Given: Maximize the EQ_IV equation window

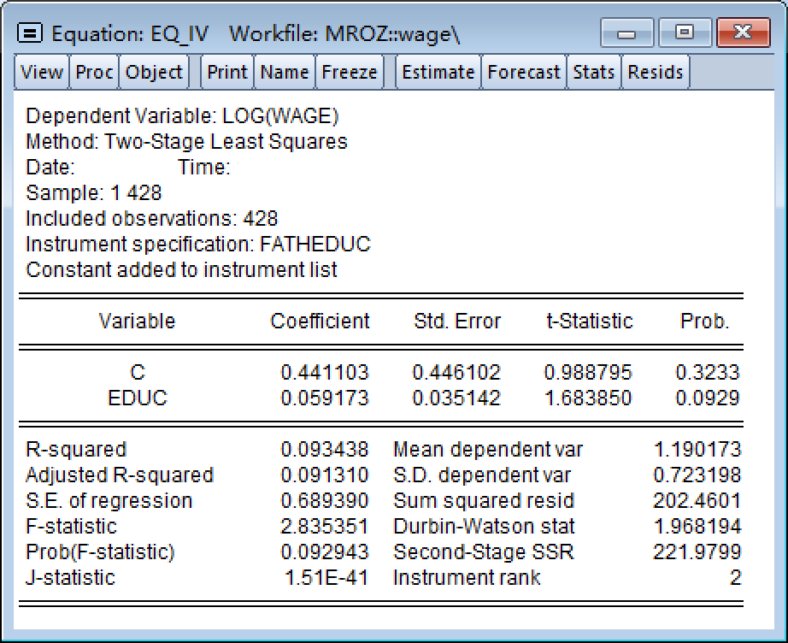Looking at the screenshot, I should pos(684,33).
